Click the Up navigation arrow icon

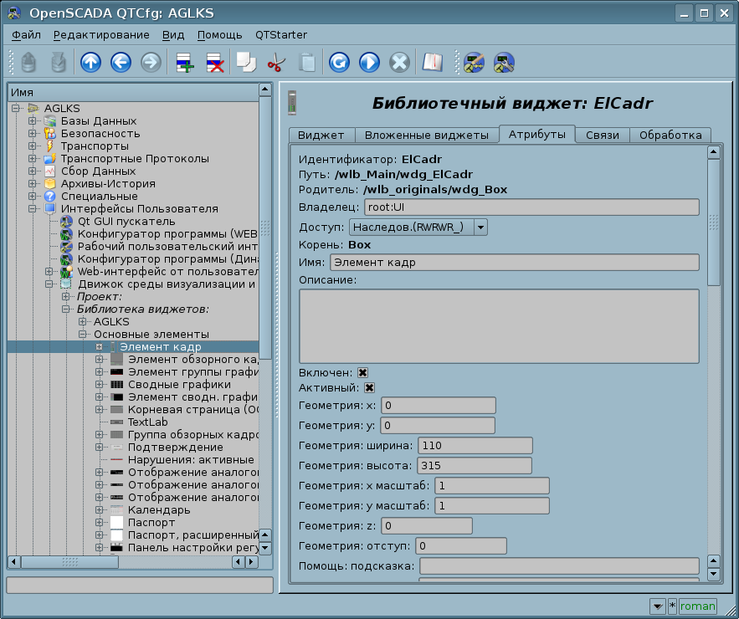click(x=90, y=63)
